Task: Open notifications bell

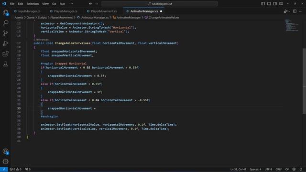Action: 301,169
